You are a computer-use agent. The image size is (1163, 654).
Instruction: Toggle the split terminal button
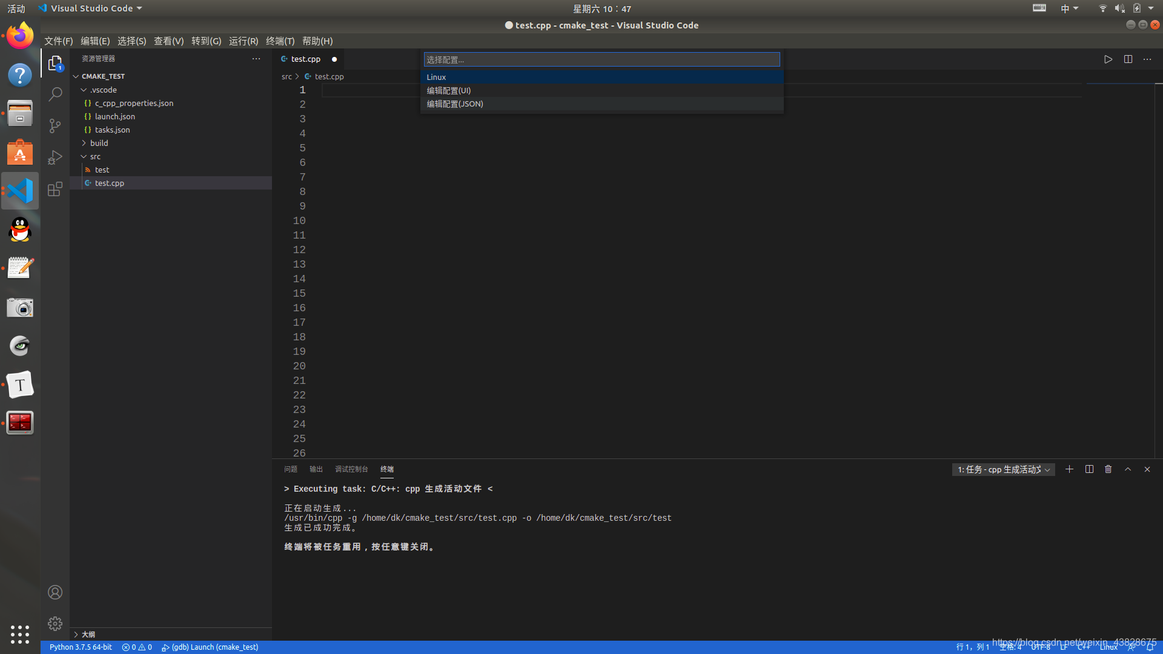(x=1089, y=469)
